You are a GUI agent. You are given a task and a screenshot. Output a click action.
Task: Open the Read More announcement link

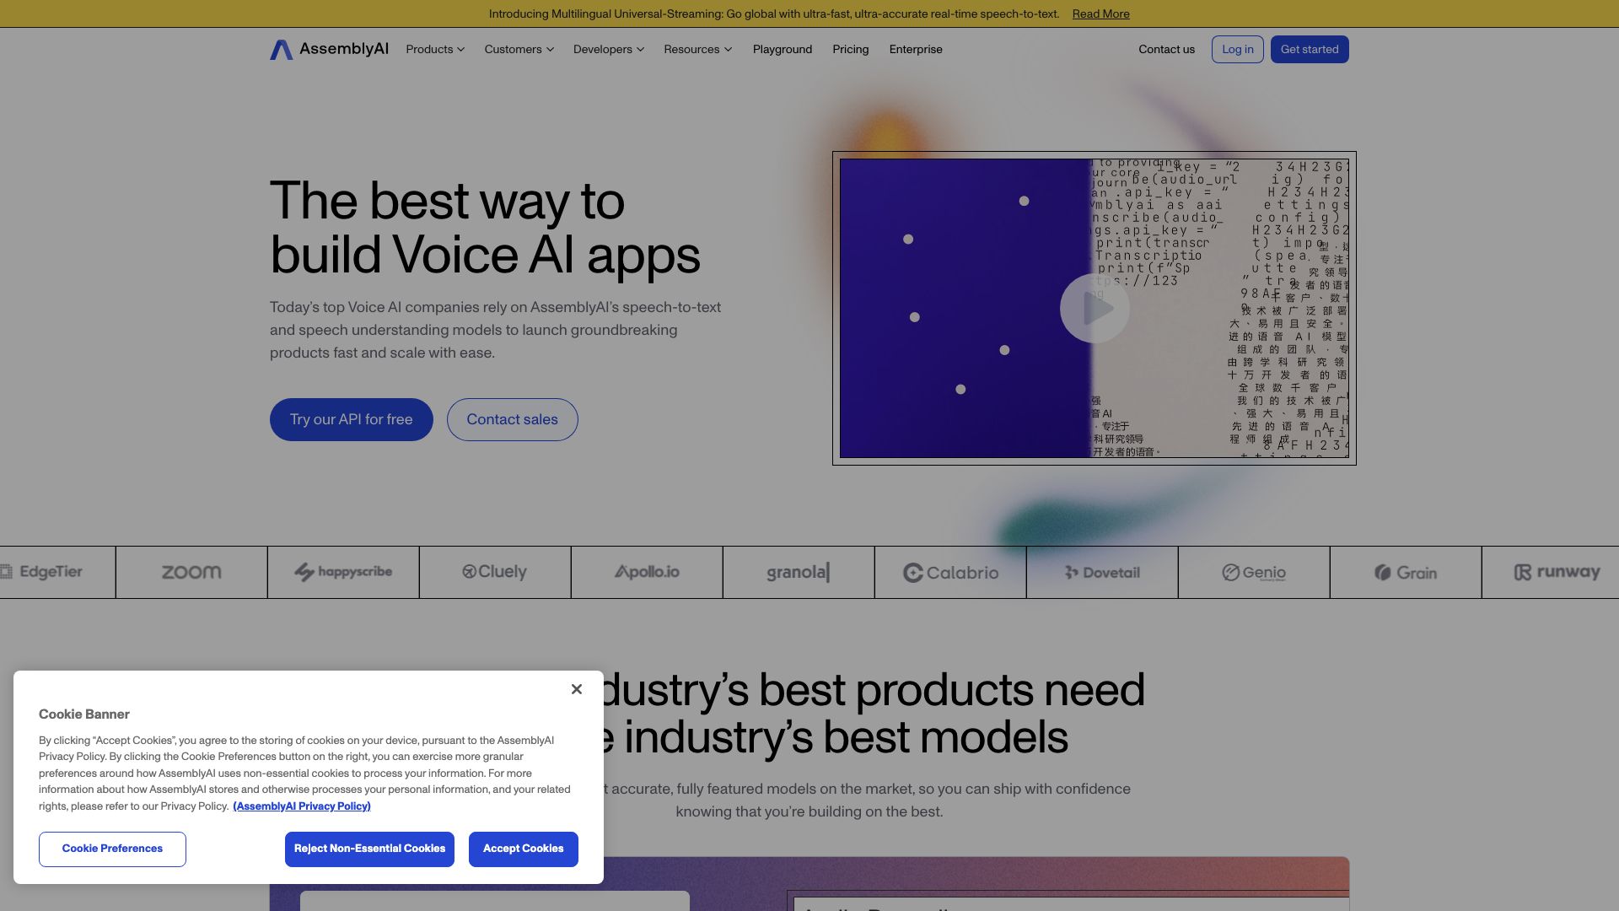click(x=1100, y=13)
